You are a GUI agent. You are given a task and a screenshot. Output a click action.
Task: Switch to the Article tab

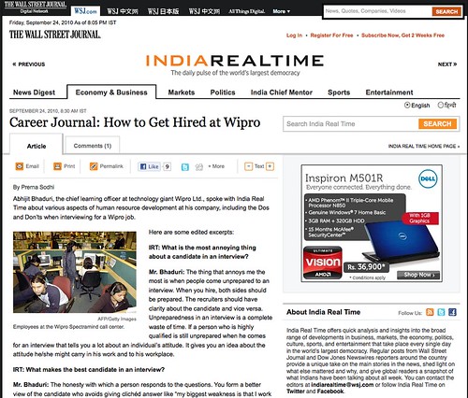[37, 145]
